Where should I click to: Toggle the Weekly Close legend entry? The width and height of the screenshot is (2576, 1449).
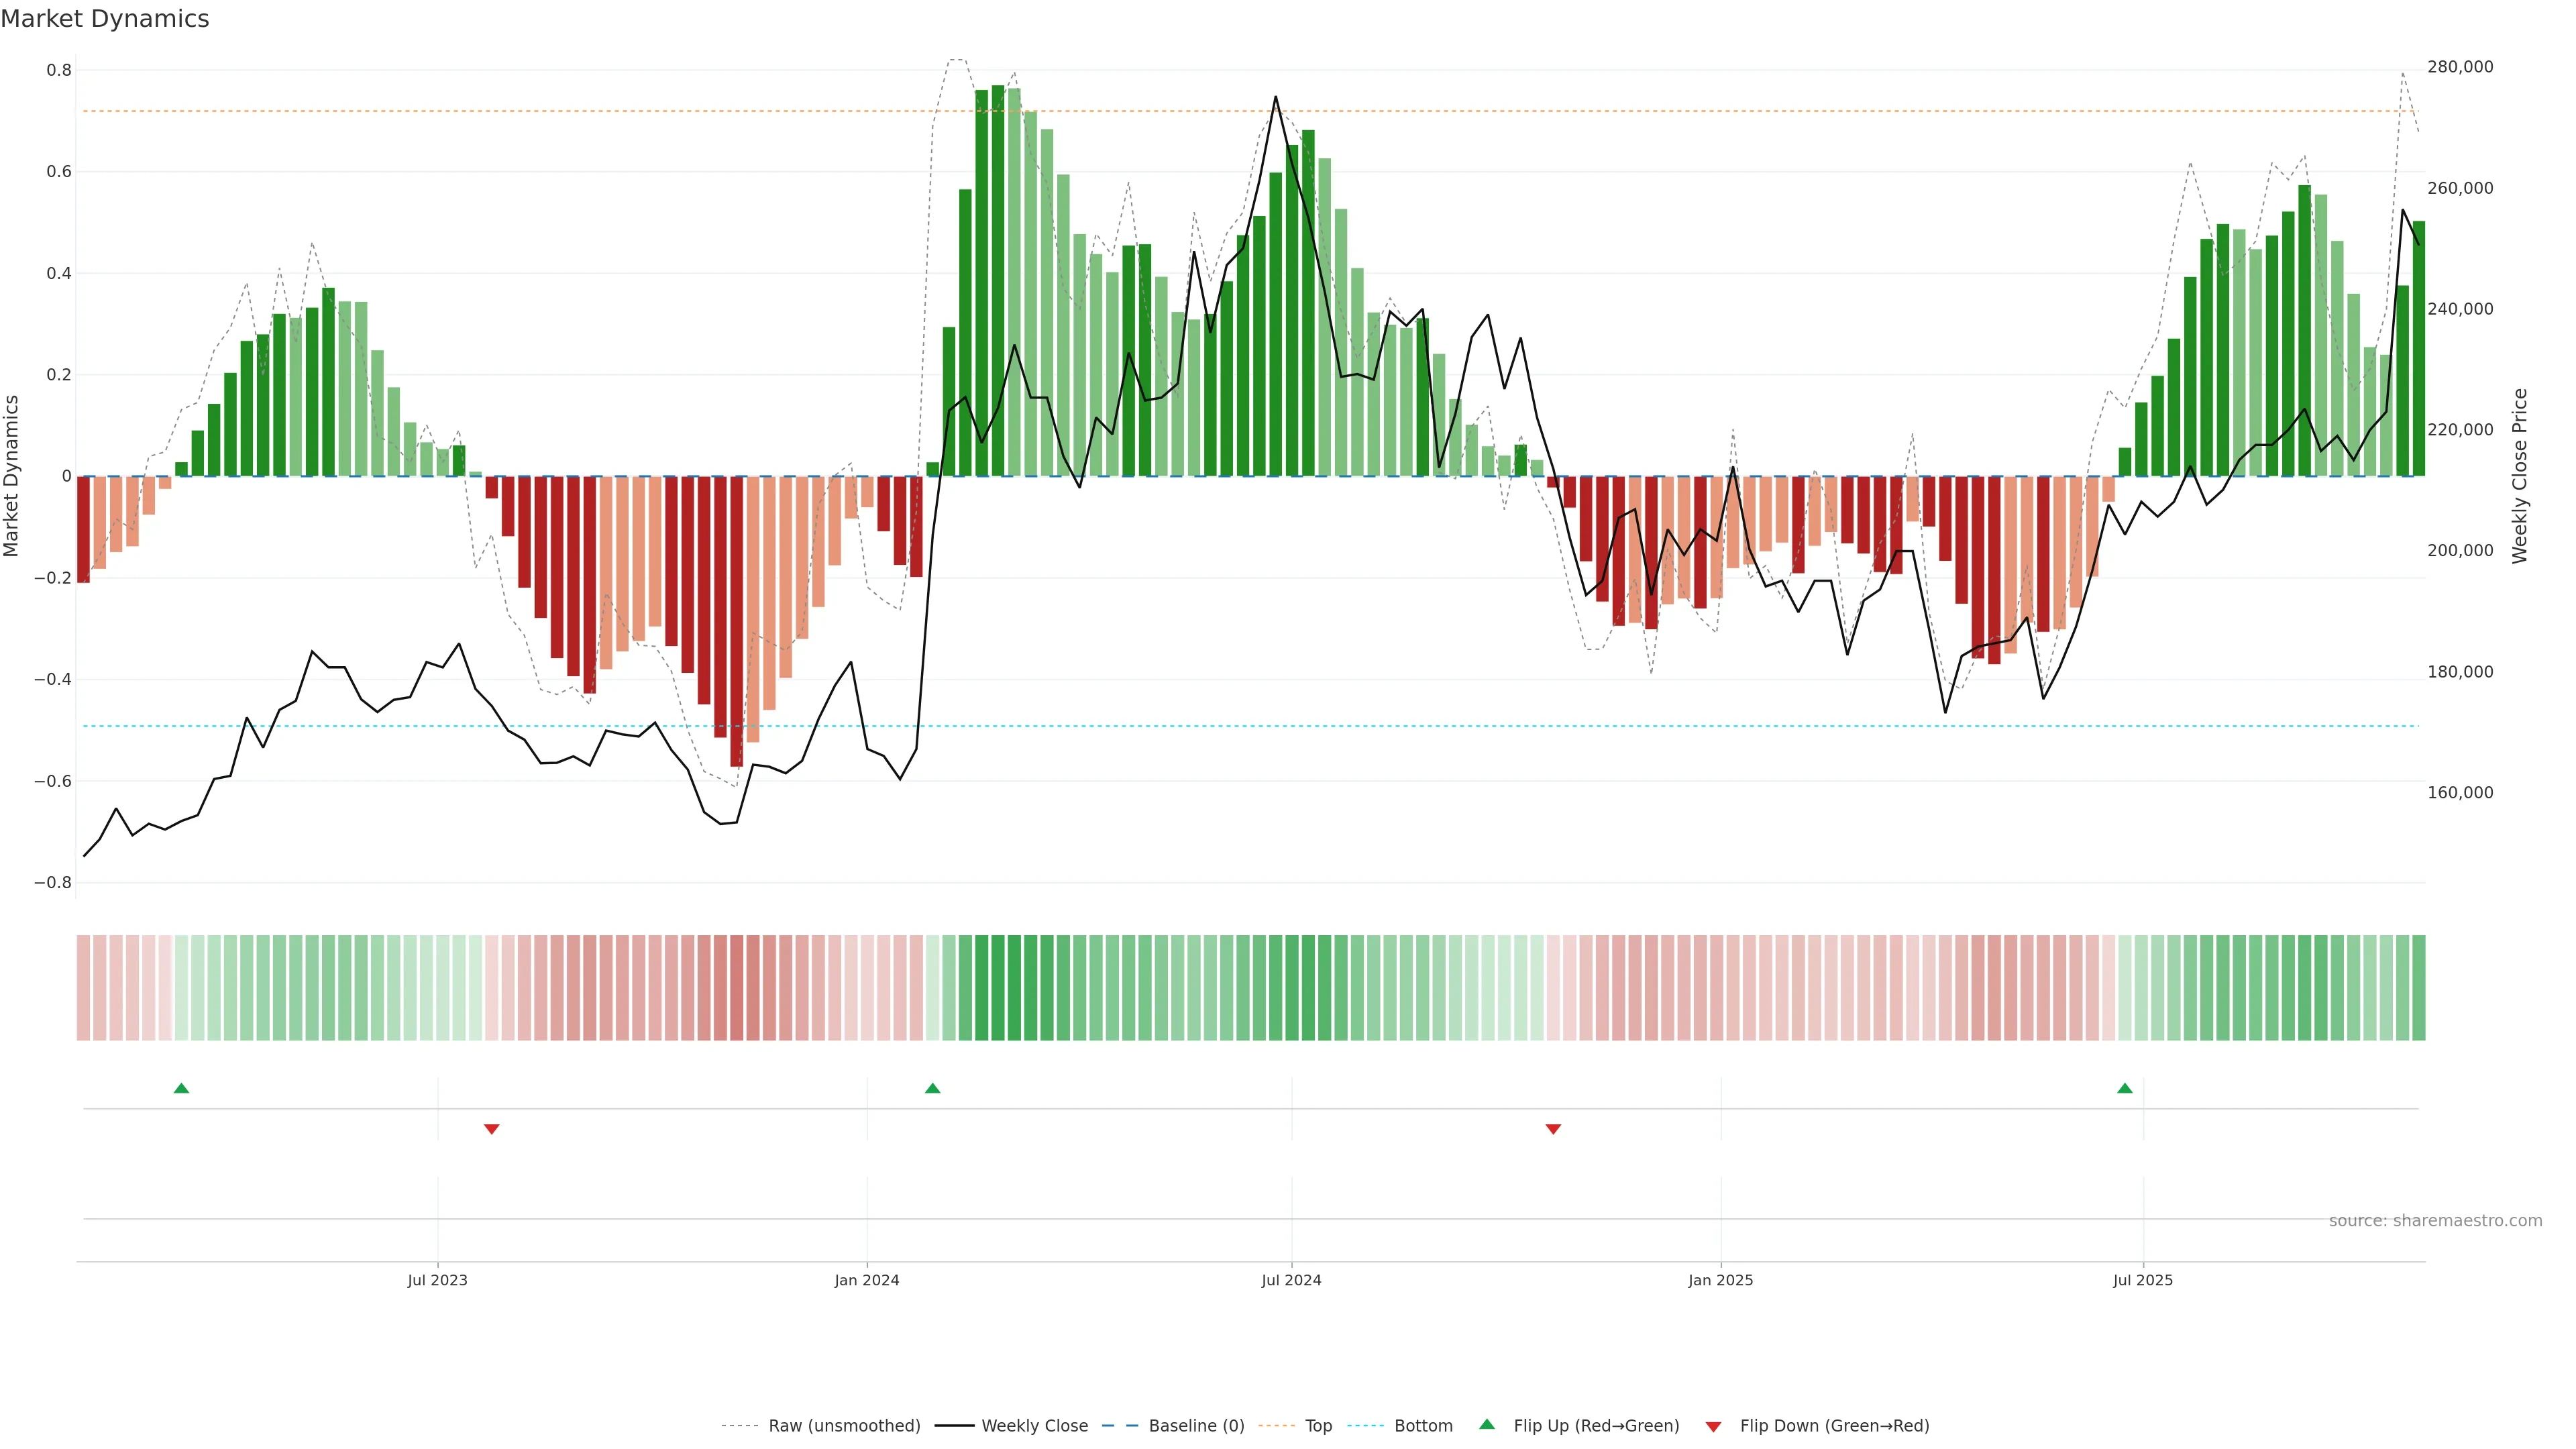click(1034, 1425)
